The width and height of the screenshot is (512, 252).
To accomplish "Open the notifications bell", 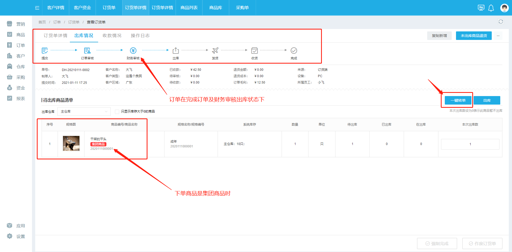I will (491, 8).
